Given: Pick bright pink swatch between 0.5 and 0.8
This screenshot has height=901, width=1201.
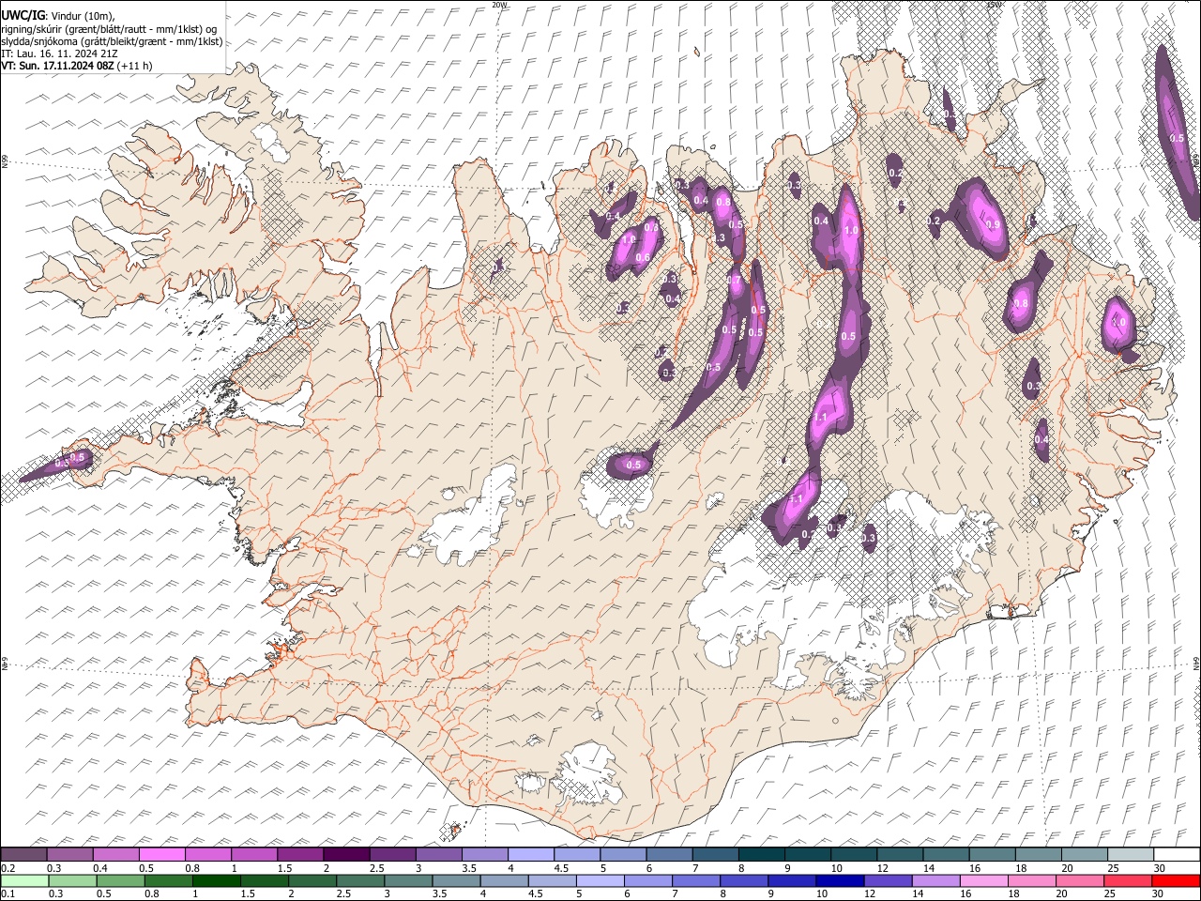Looking at the screenshot, I should [162, 855].
